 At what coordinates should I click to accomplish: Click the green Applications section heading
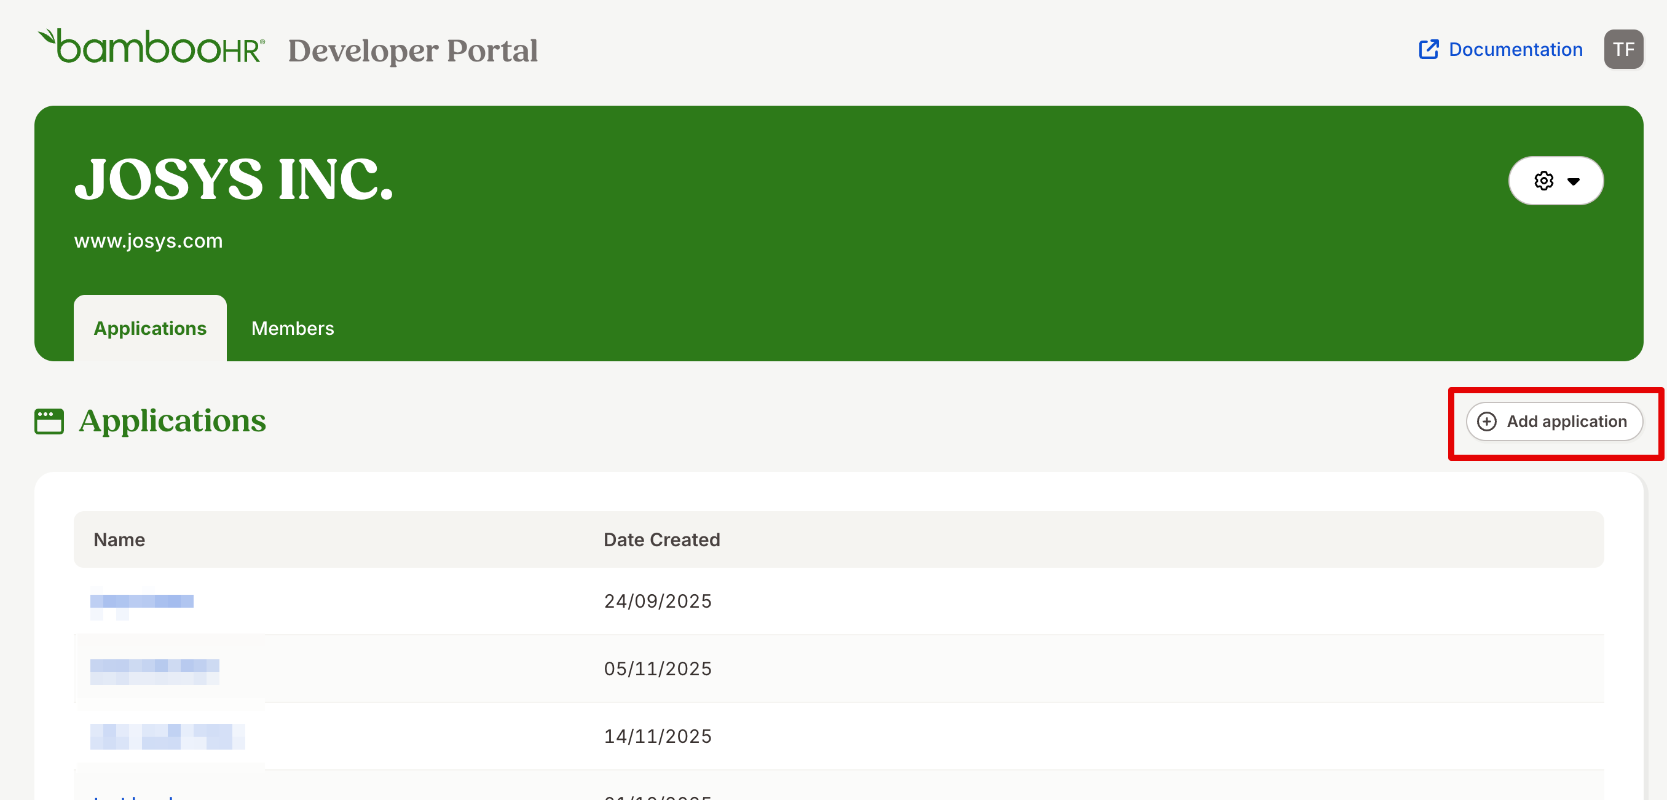[x=172, y=421]
